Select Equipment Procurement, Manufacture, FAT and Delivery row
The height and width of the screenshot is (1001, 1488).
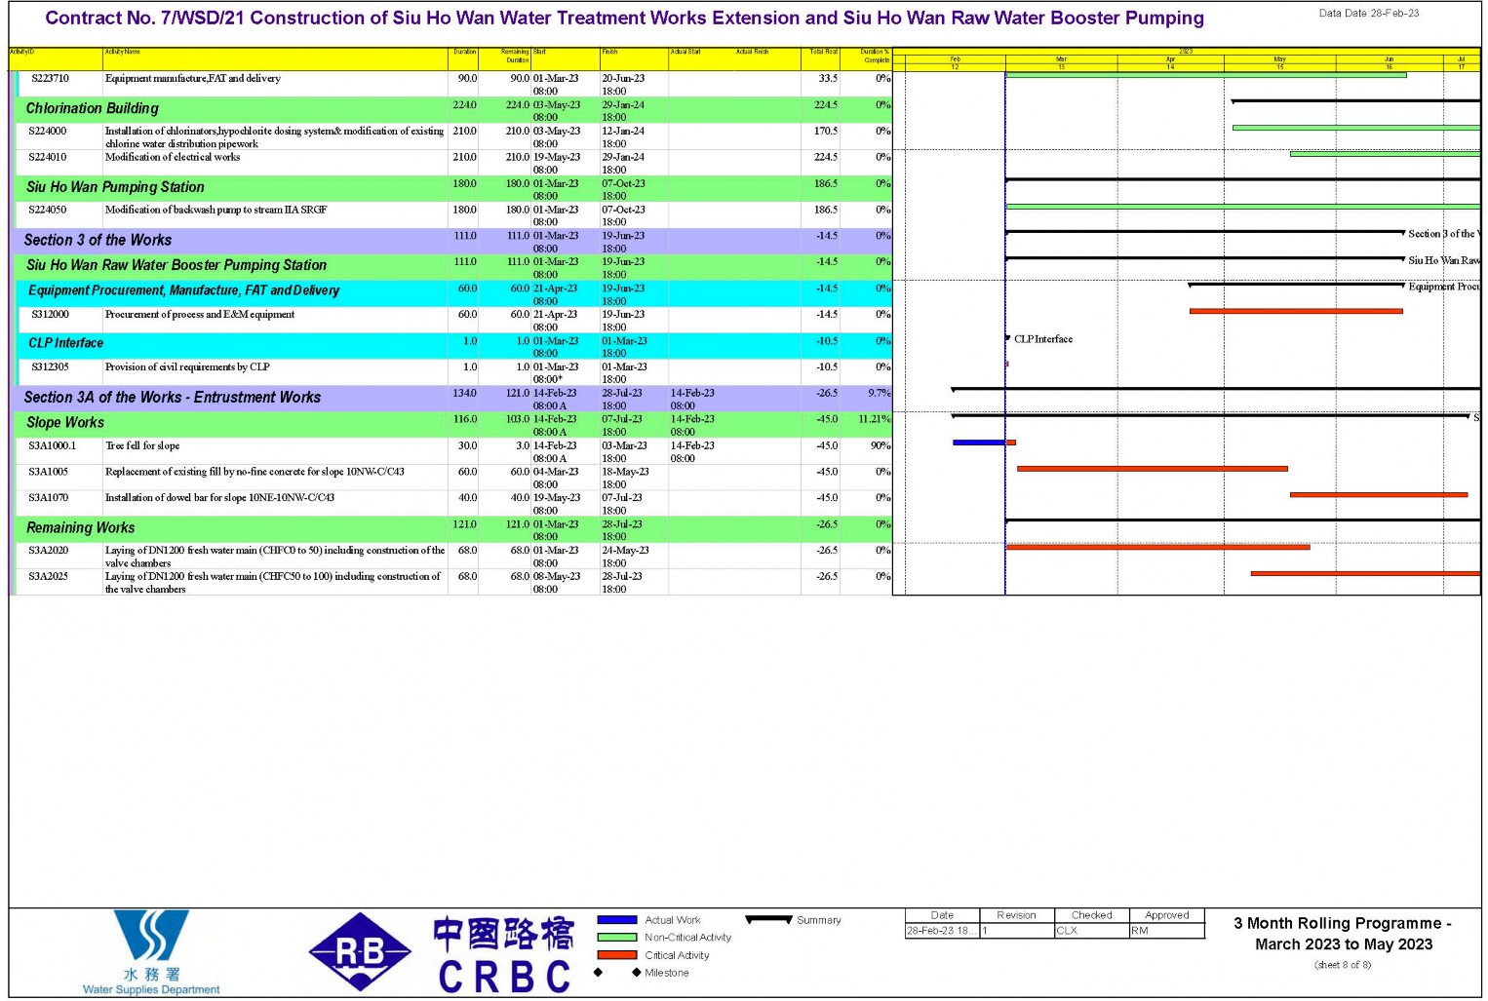tap(452, 293)
